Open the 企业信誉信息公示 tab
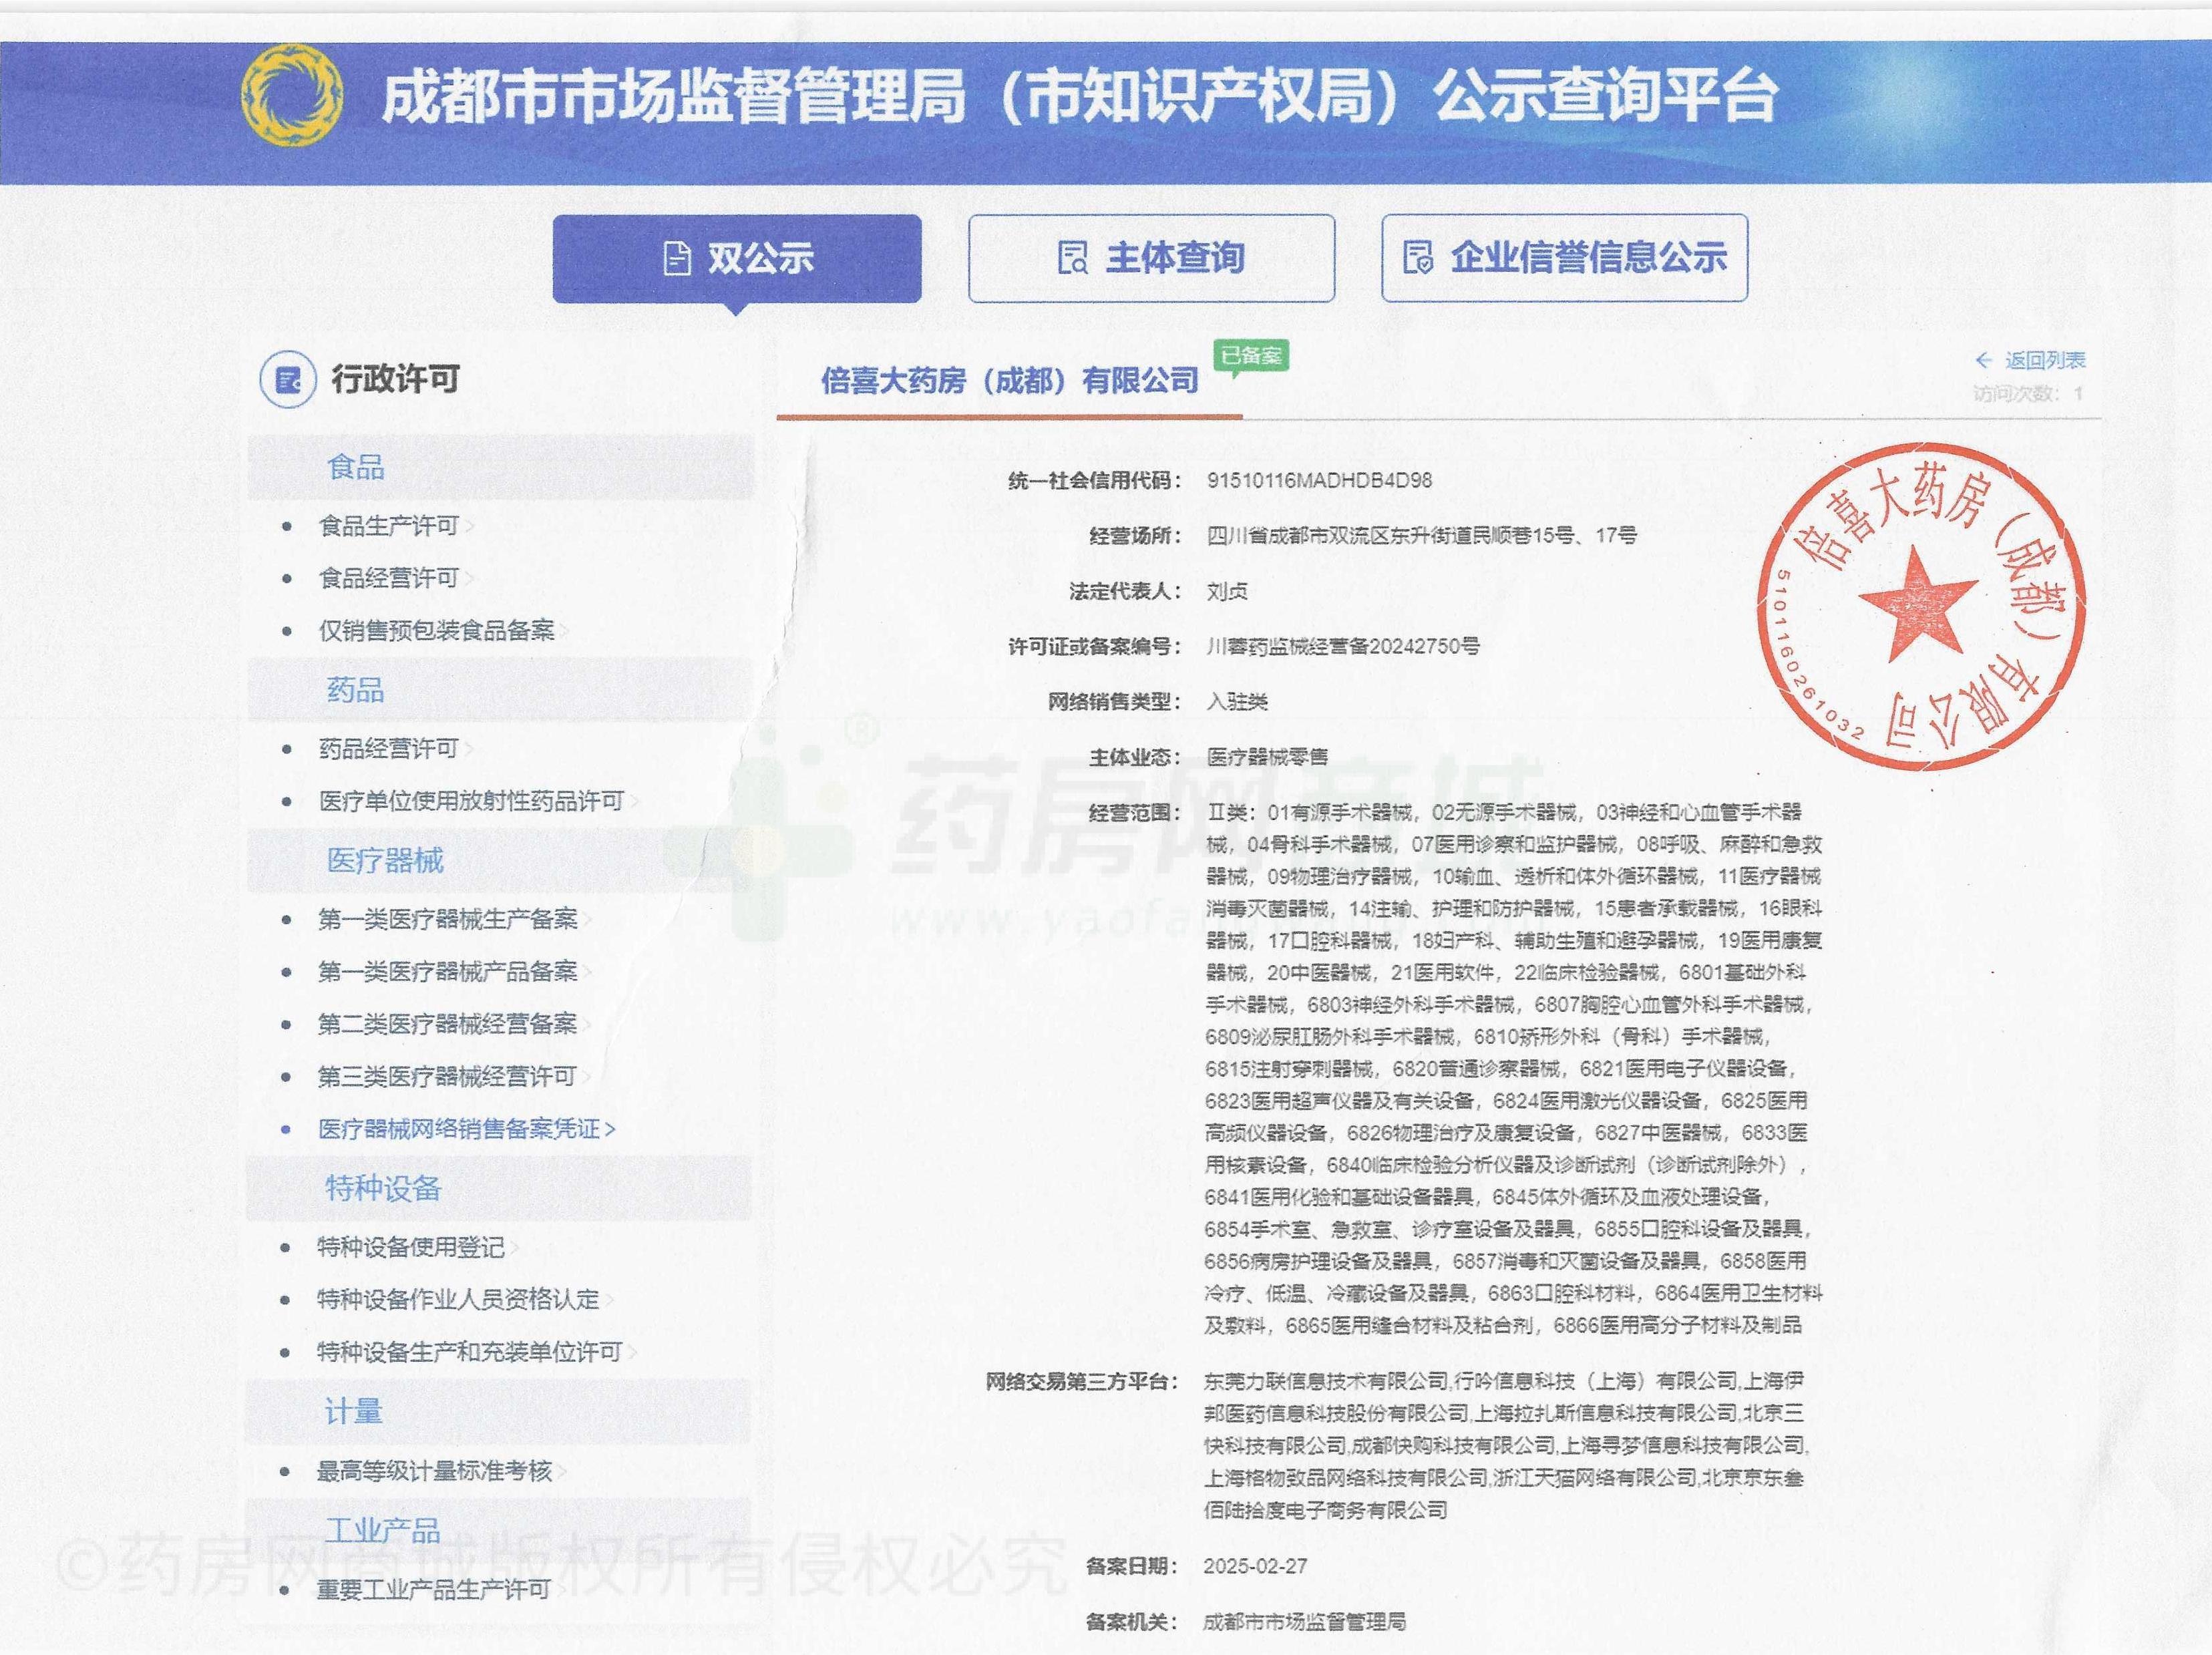This screenshot has height=1655, width=2212. (1564, 258)
